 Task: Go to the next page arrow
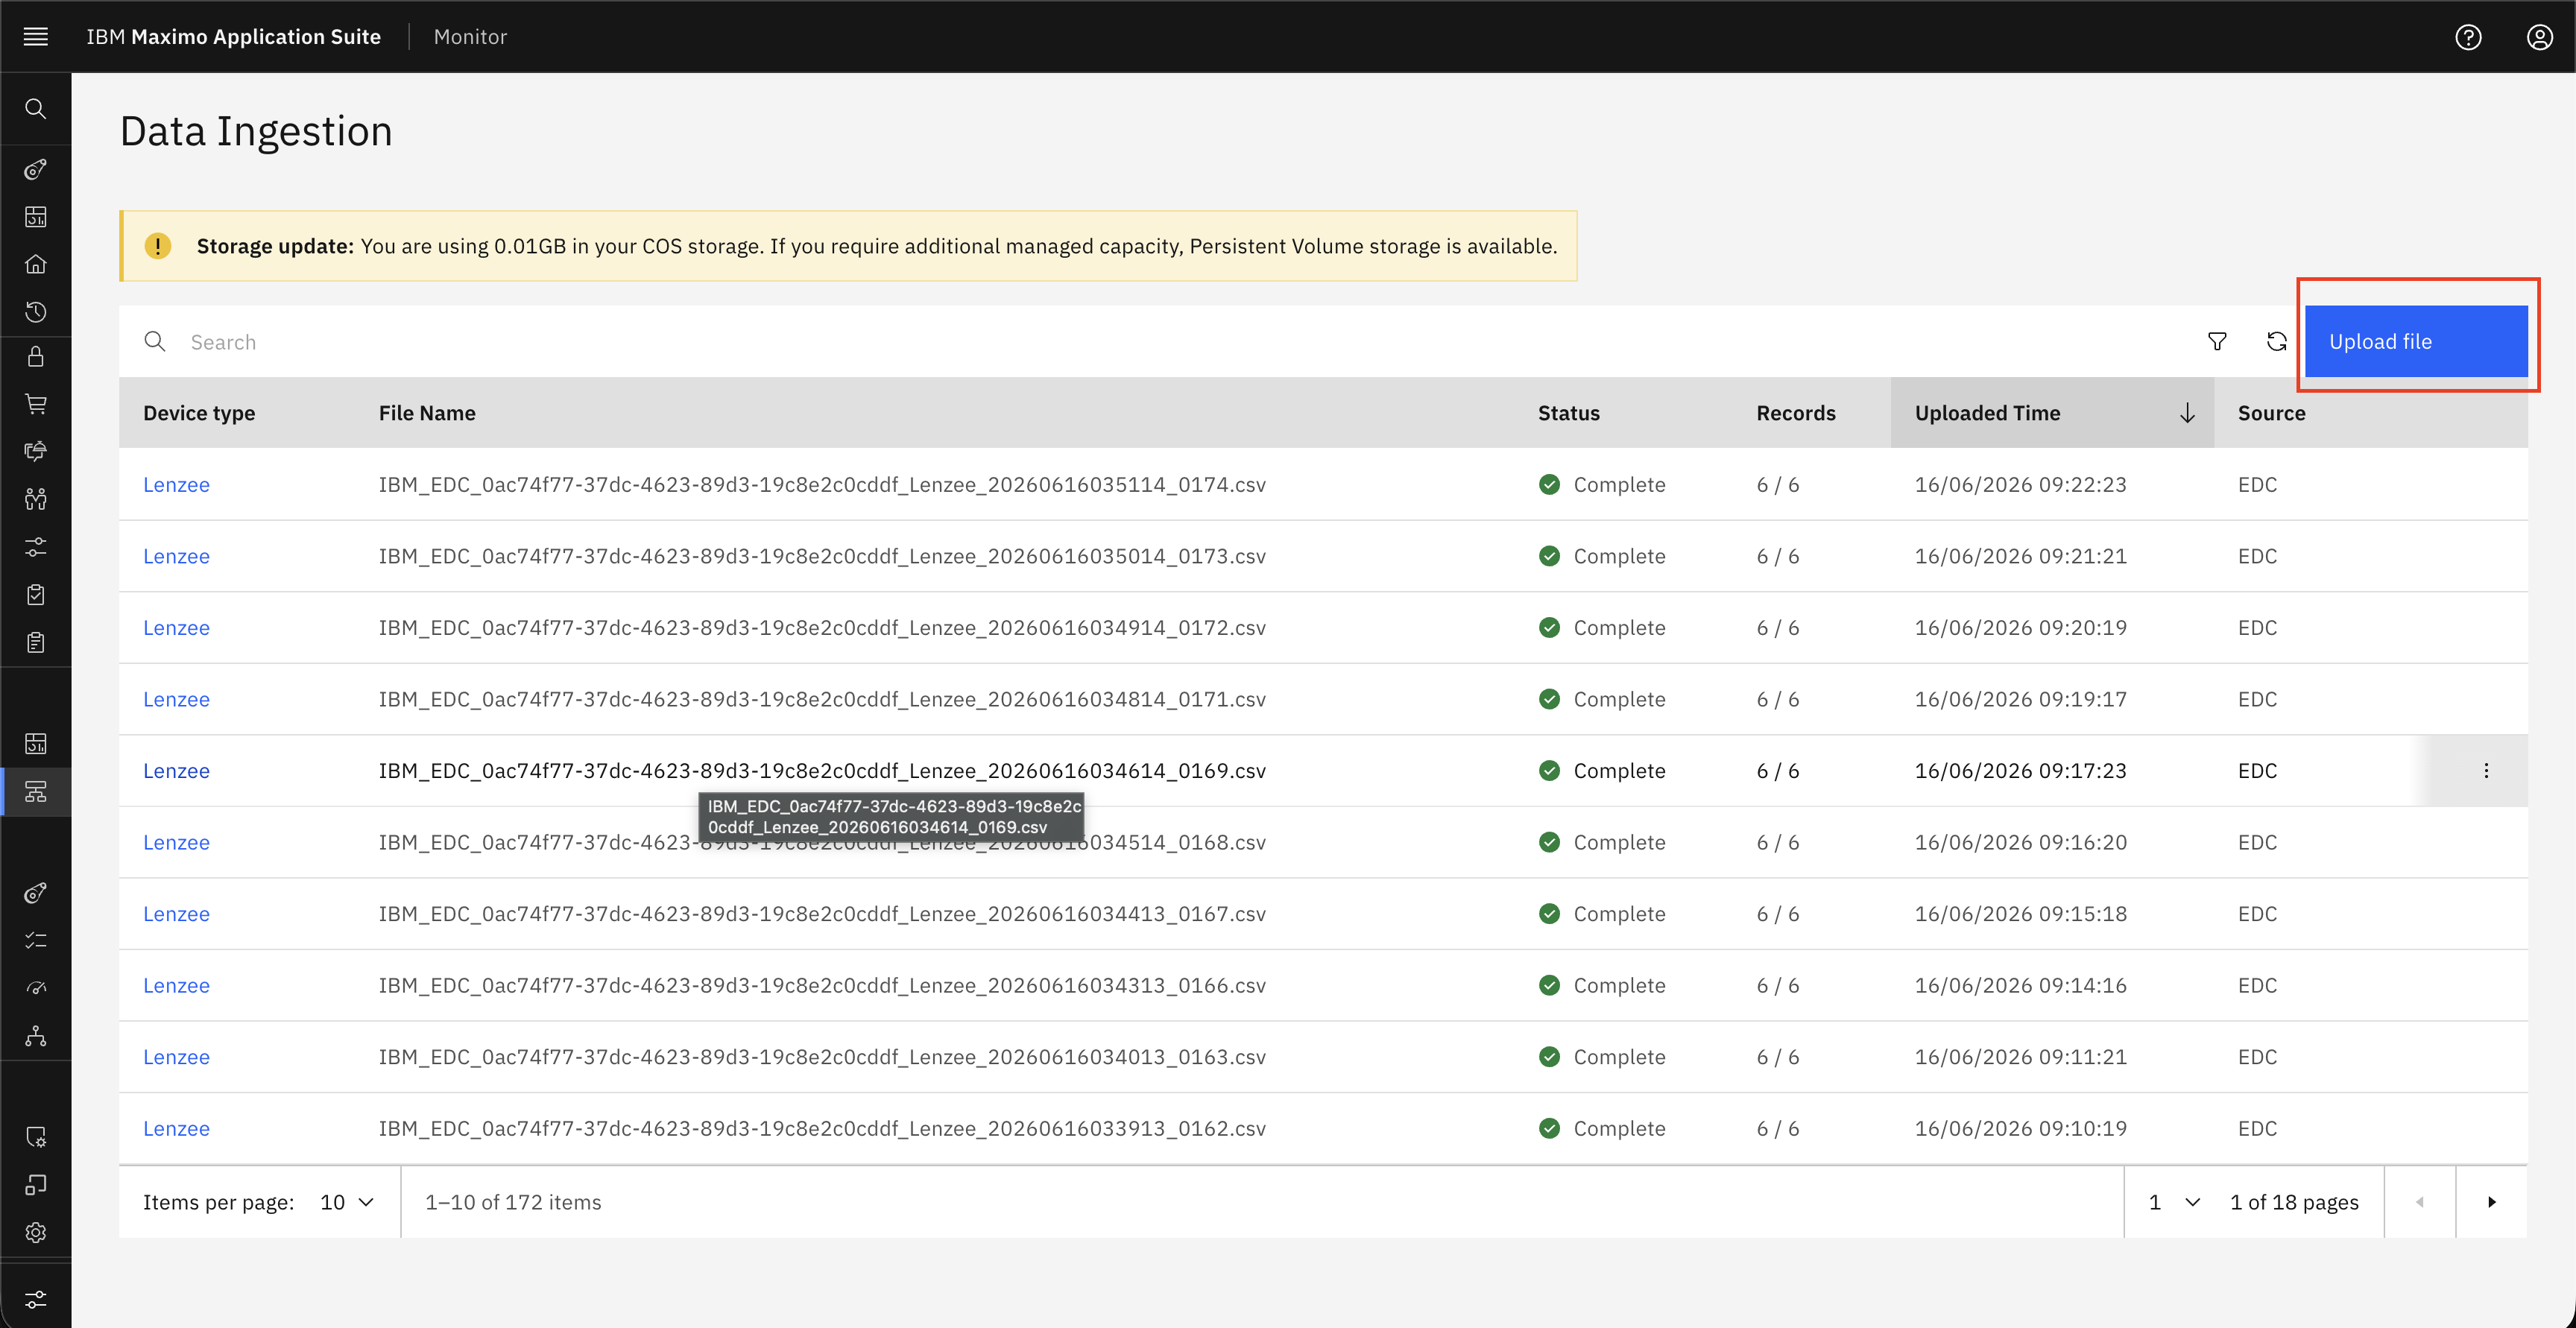[2491, 1202]
